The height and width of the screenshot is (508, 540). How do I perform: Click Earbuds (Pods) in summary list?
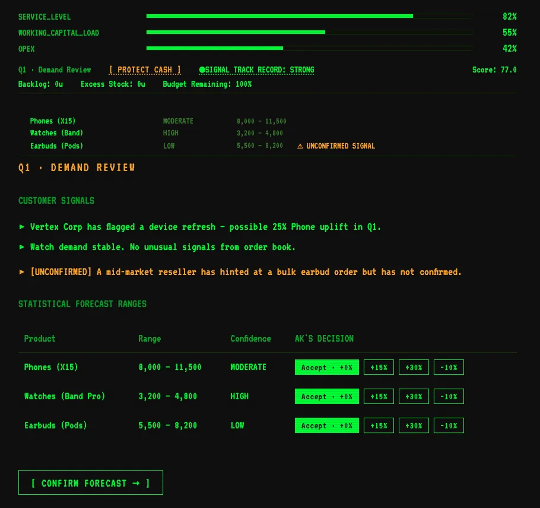[x=56, y=146]
